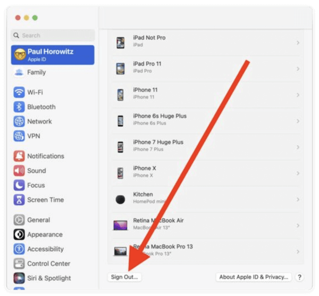
Task: Expand iPhone 11 row chevron
Action: click(x=298, y=95)
